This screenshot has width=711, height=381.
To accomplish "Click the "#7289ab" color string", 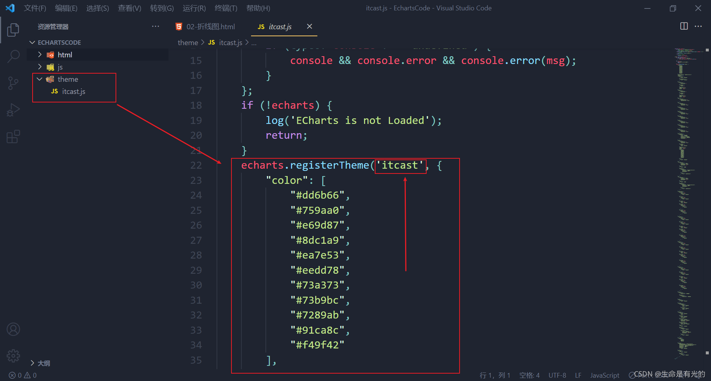I will point(317,315).
